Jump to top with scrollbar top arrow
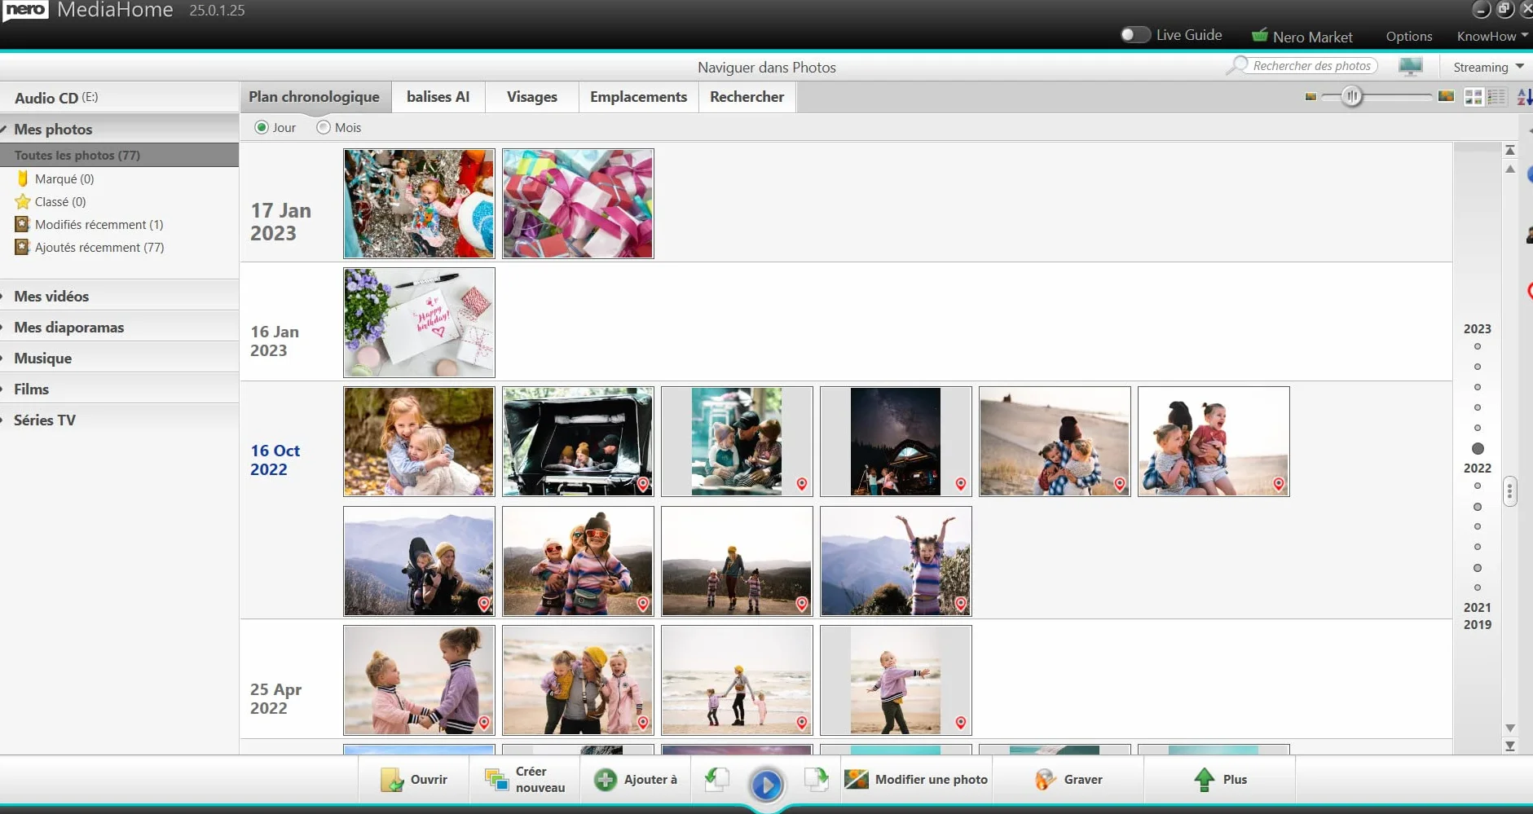Viewport: 1533px width, 814px height. click(1510, 150)
